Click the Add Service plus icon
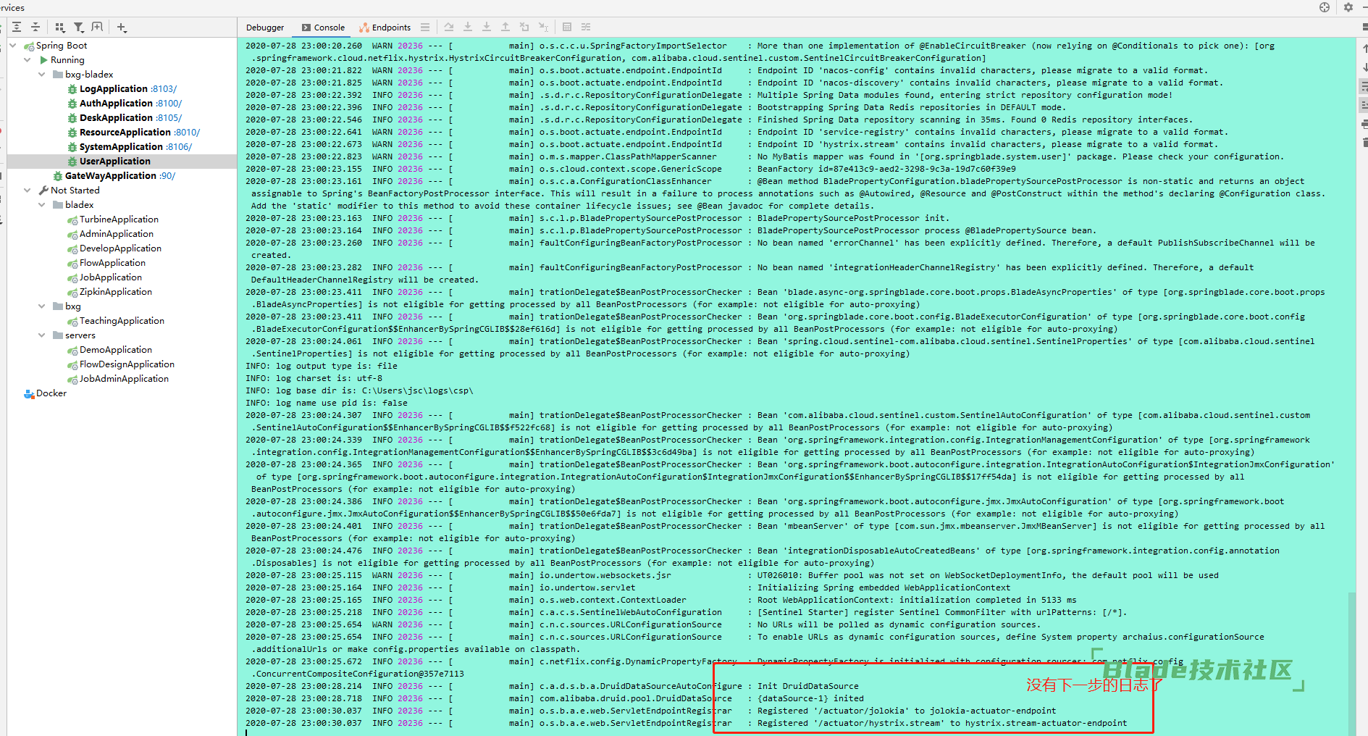The height and width of the screenshot is (736, 1368). [122, 28]
